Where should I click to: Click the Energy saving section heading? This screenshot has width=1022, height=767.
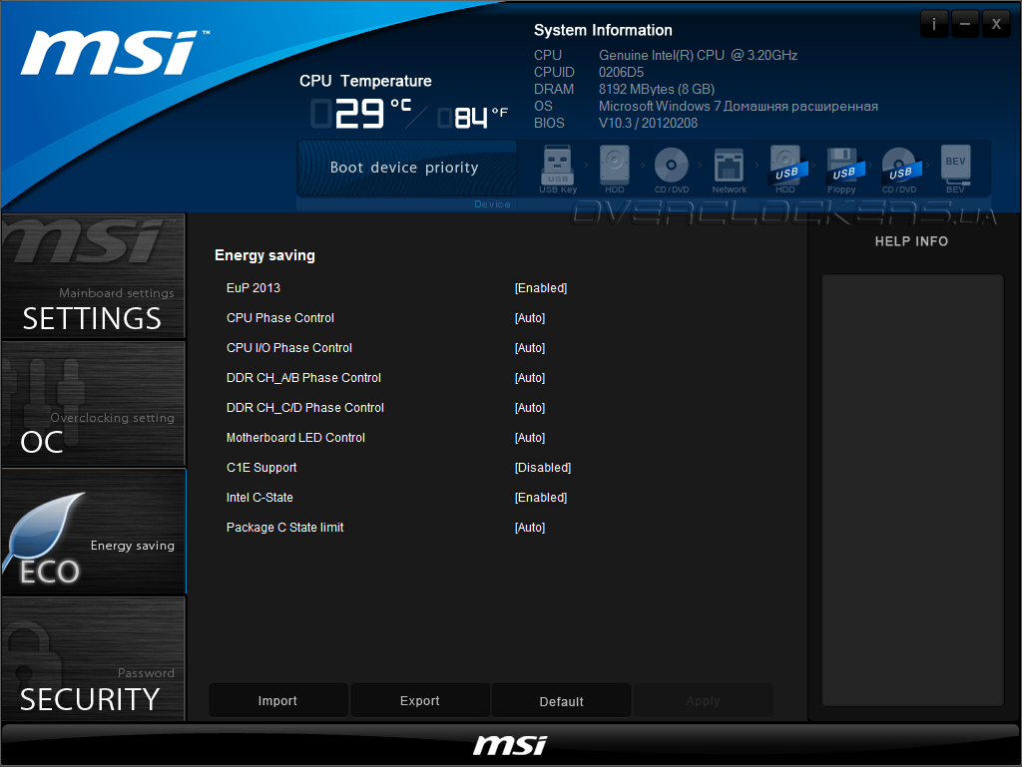pos(264,255)
